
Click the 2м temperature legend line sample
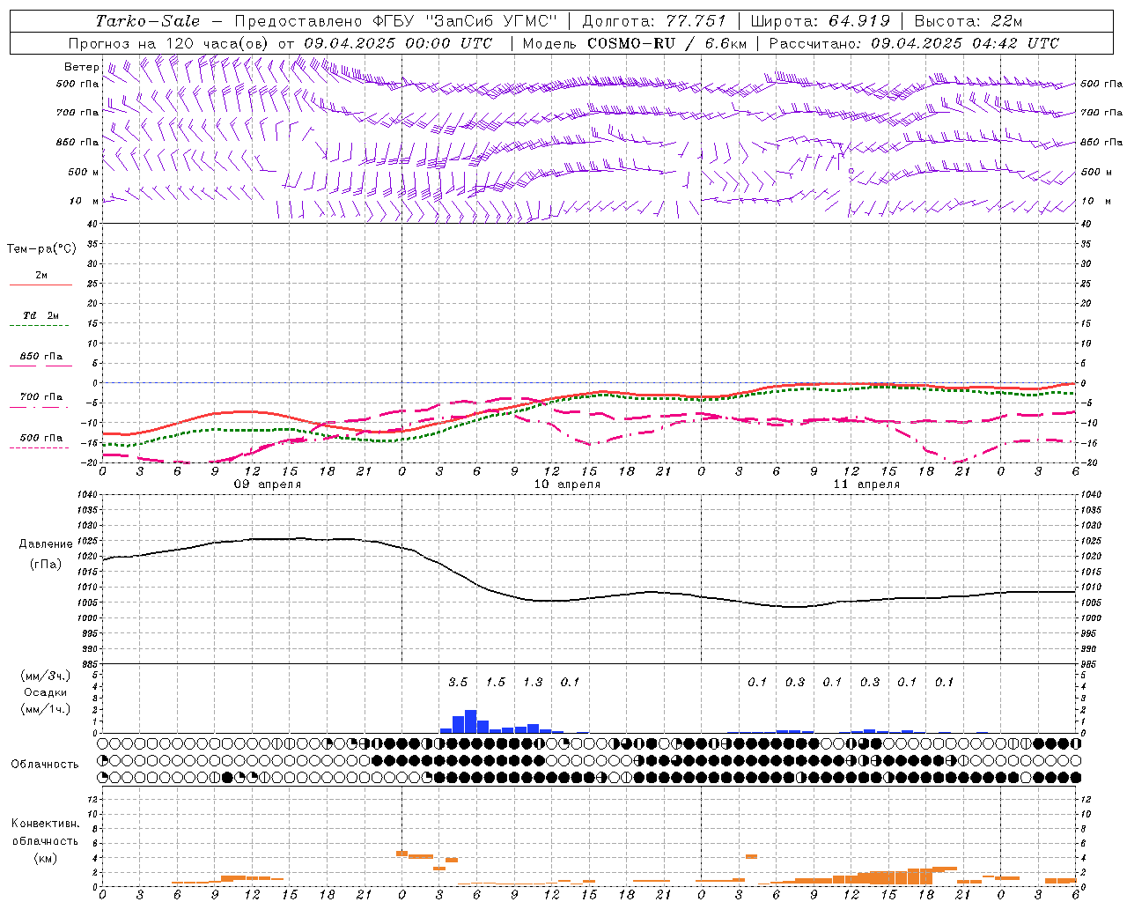pos(41,285)
